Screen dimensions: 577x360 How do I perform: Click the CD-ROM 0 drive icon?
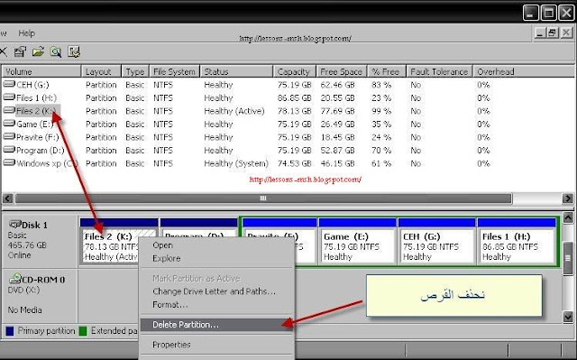(14, 278)
